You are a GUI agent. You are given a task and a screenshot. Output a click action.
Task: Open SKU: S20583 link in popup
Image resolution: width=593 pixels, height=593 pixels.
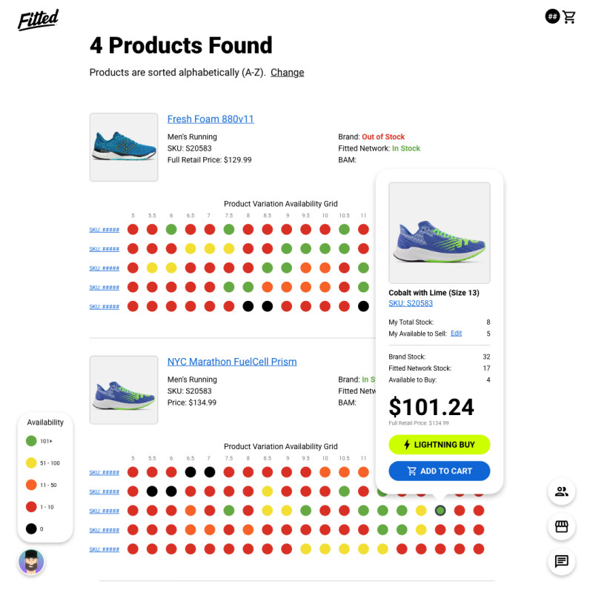click(x=411, y=303)
